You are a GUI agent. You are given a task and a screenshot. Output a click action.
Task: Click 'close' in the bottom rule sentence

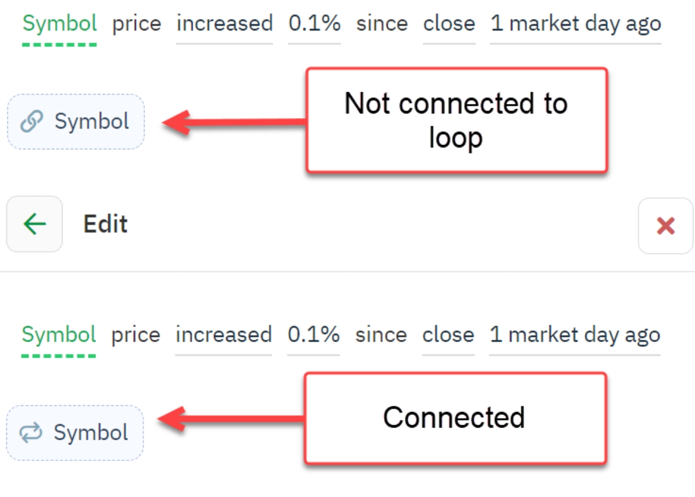pos(448,335)
